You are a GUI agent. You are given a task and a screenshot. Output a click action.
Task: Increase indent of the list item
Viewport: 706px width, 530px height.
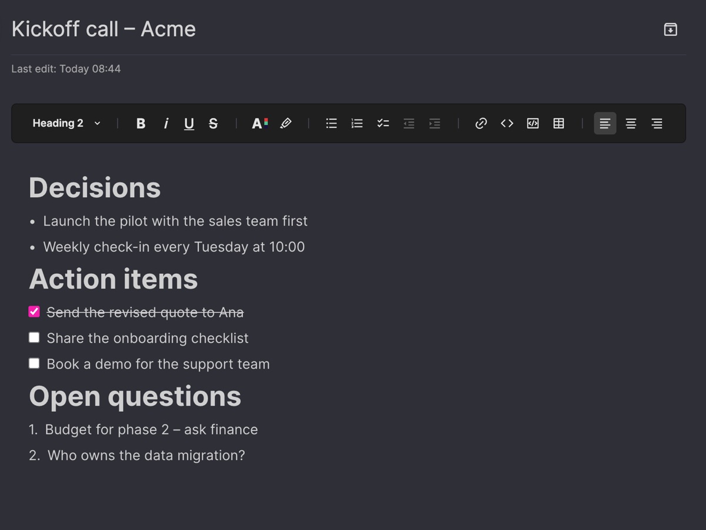coord(435,123)
